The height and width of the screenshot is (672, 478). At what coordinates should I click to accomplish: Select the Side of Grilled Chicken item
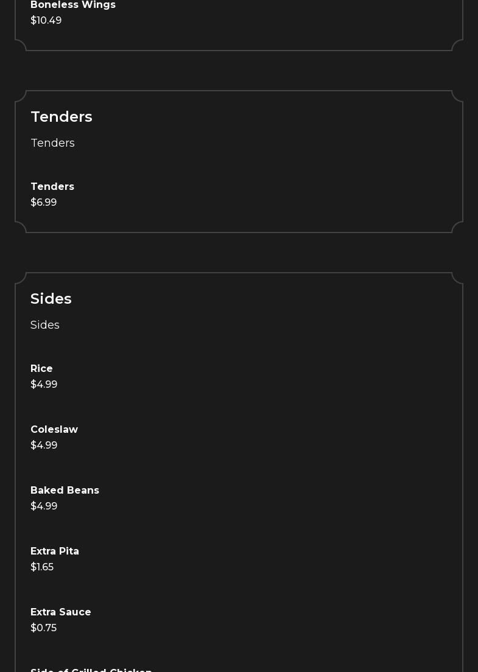pyautogui.click(x=91, y=670)
